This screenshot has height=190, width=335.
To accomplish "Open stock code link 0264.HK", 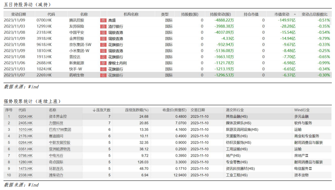I will (x=25, y=142).
